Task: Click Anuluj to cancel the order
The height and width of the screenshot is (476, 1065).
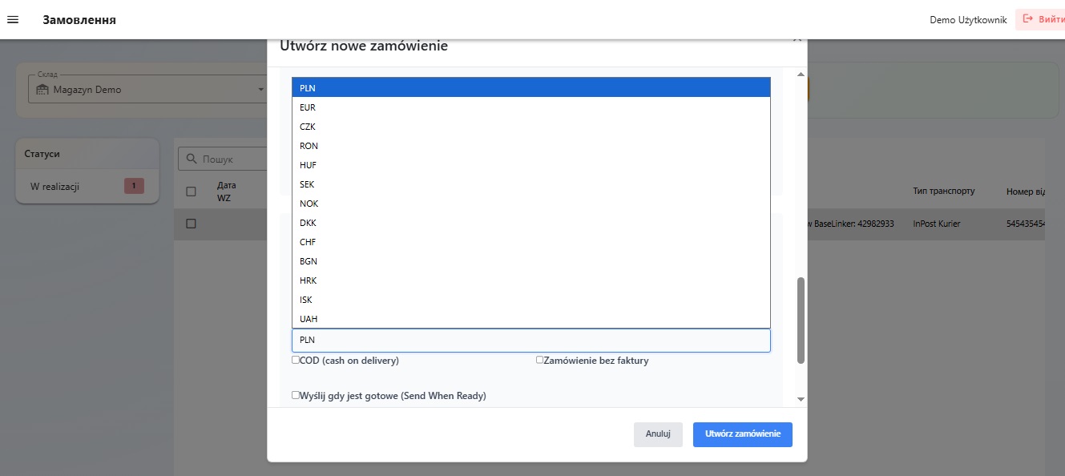Action: point(658,434)
